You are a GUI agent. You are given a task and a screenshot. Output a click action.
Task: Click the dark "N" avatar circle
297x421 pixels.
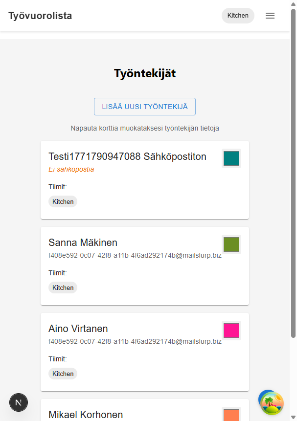19,402
